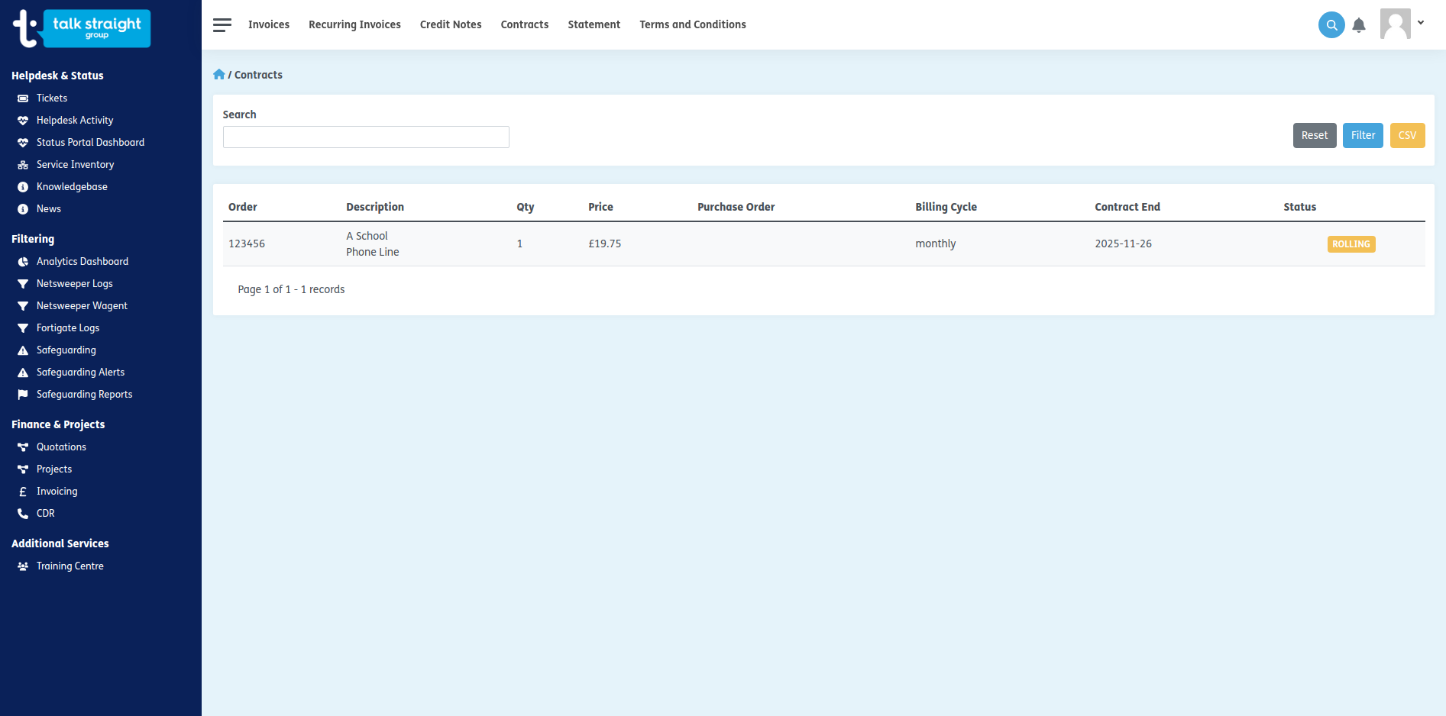Click the Safeguarding Reports flag icon
Image resolution: width=1446 pixels, height=716 pixels.
point(23,395)
